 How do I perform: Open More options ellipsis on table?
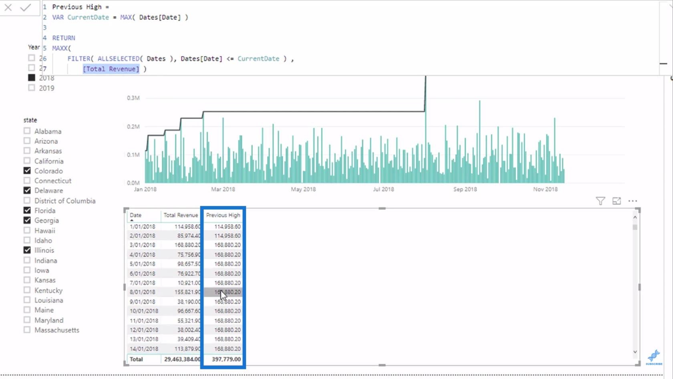(633, 201)
